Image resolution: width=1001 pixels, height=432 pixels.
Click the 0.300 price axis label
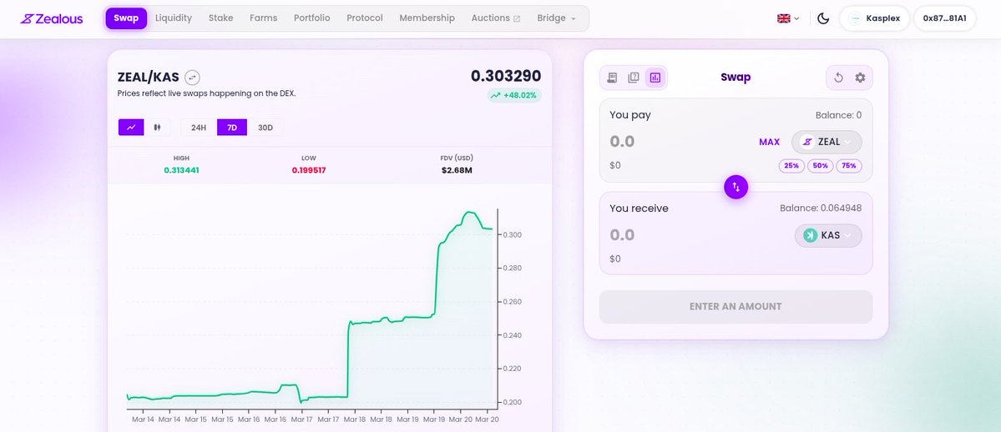(x=513, y=235)
